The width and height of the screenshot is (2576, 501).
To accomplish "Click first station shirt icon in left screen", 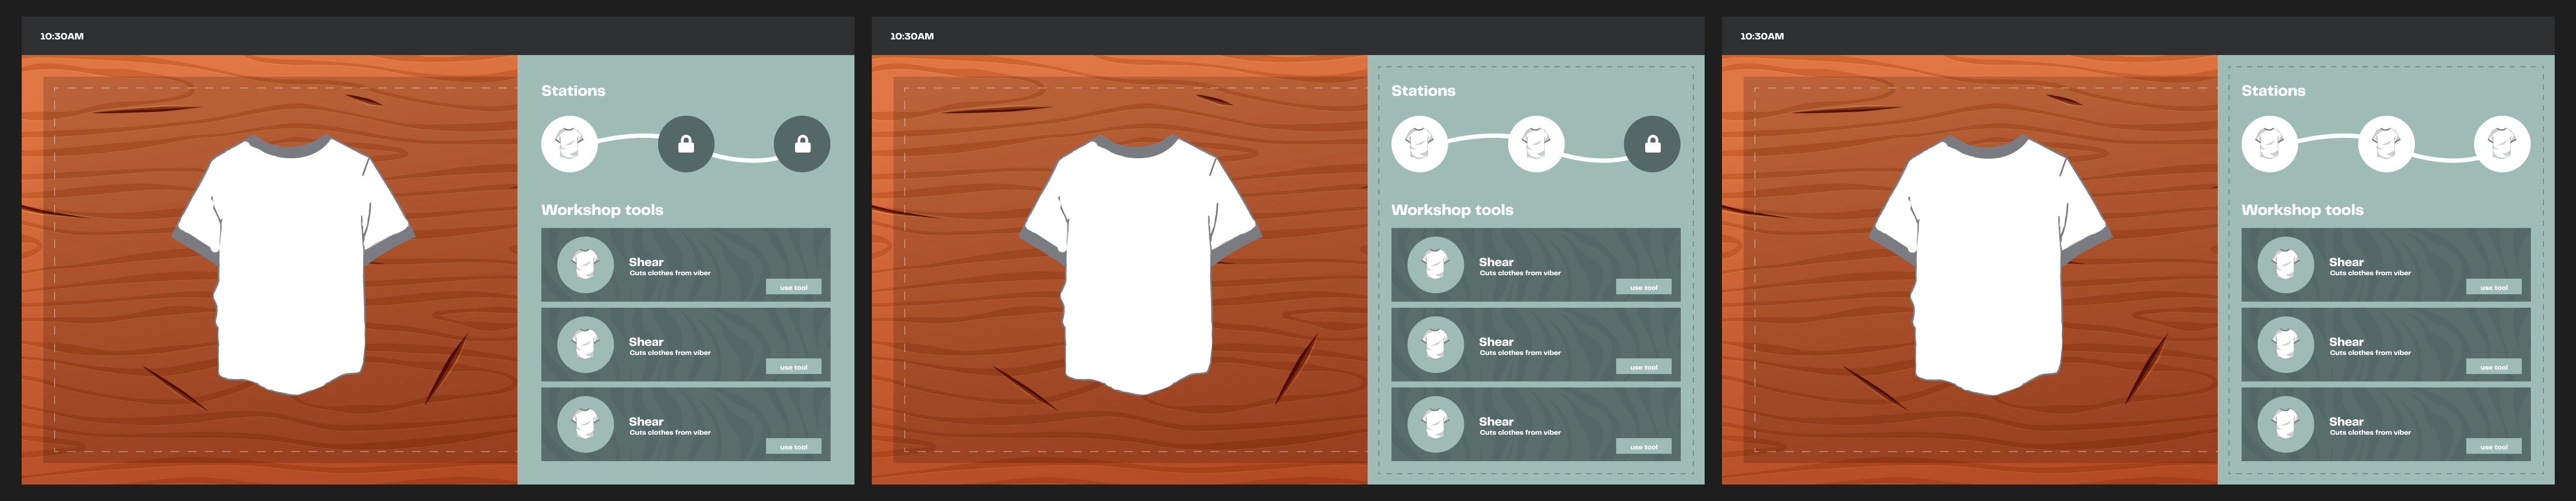I will (569, 144).
